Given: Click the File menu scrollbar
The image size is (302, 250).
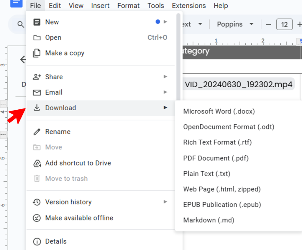Looking at the screenshot, I should point(178,56).
